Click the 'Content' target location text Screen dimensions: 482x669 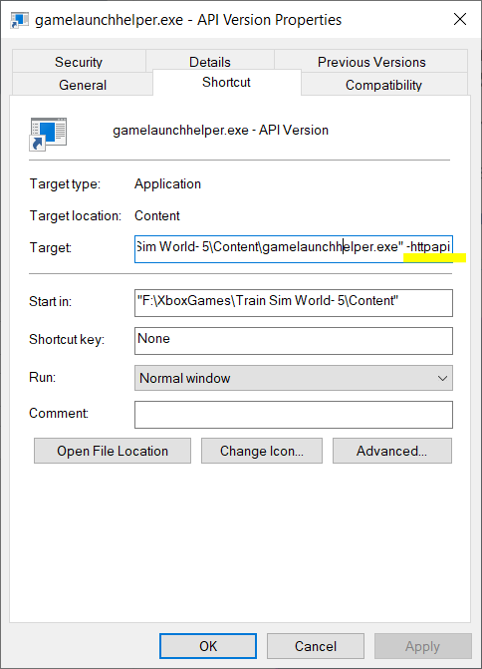(156, 215)
